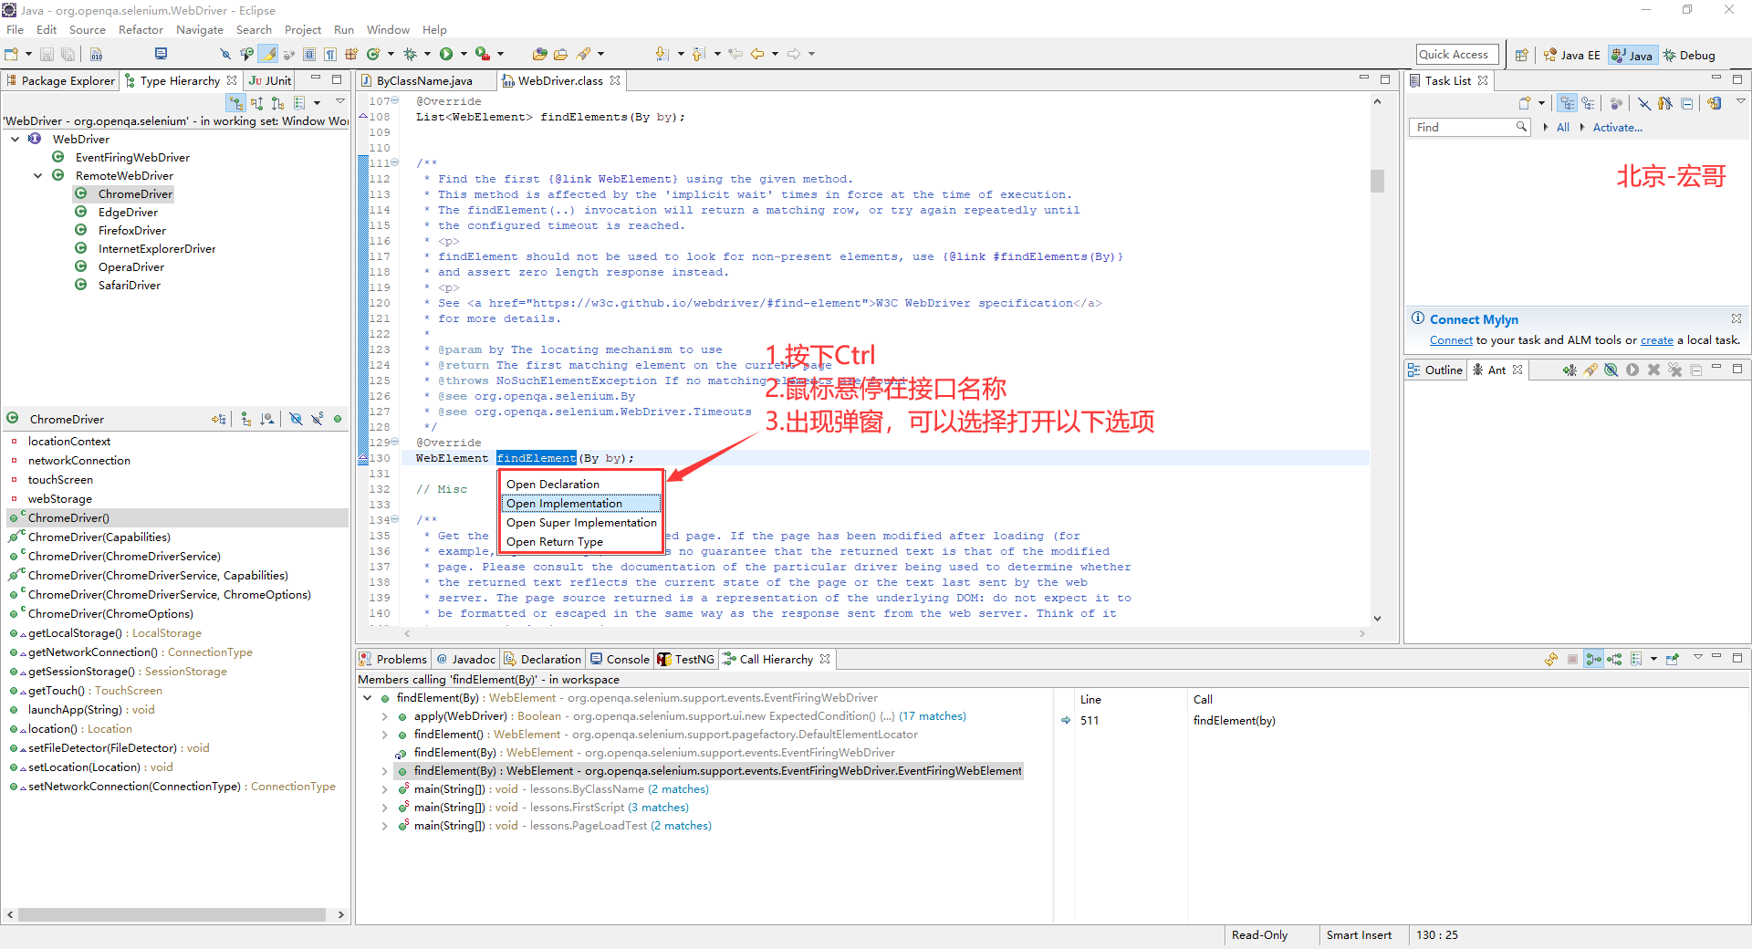Click the Open Task folder icon
Image resolution: width=1752 pixels, height=949 pixels.
[x=560, y=55]
